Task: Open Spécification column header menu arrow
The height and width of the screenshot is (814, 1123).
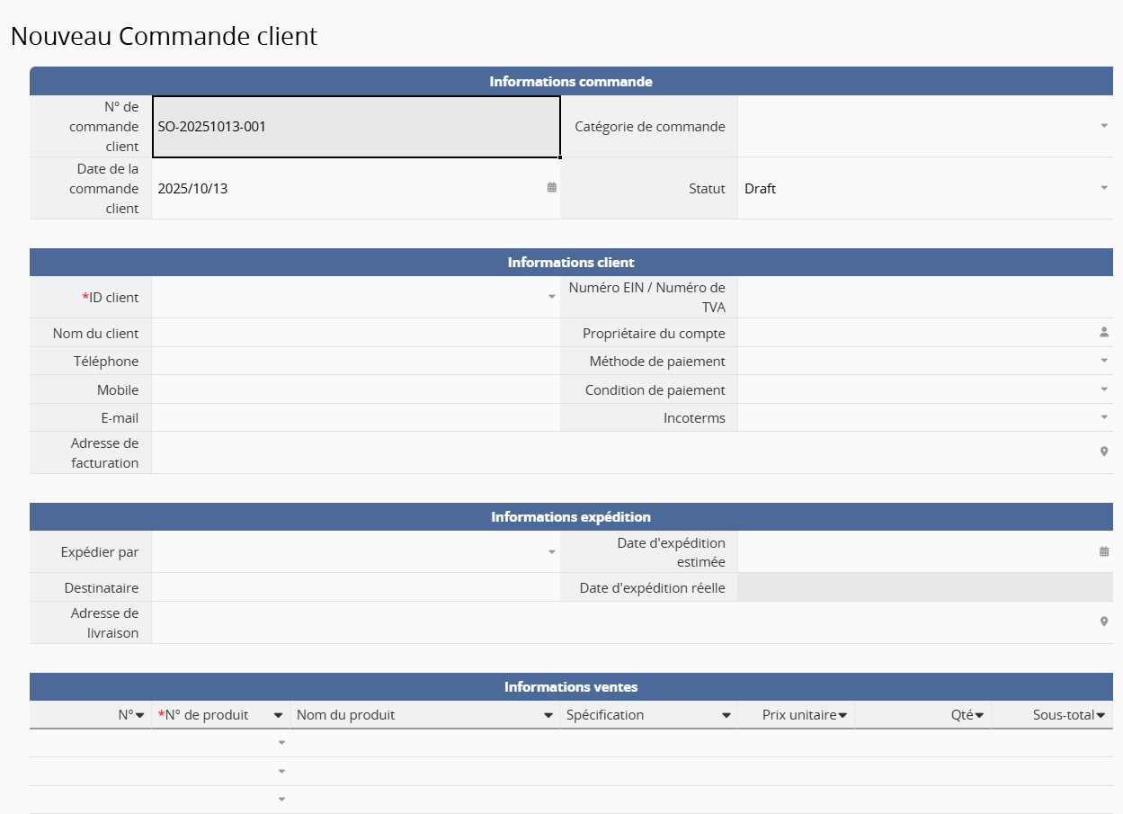Action: 726,715
